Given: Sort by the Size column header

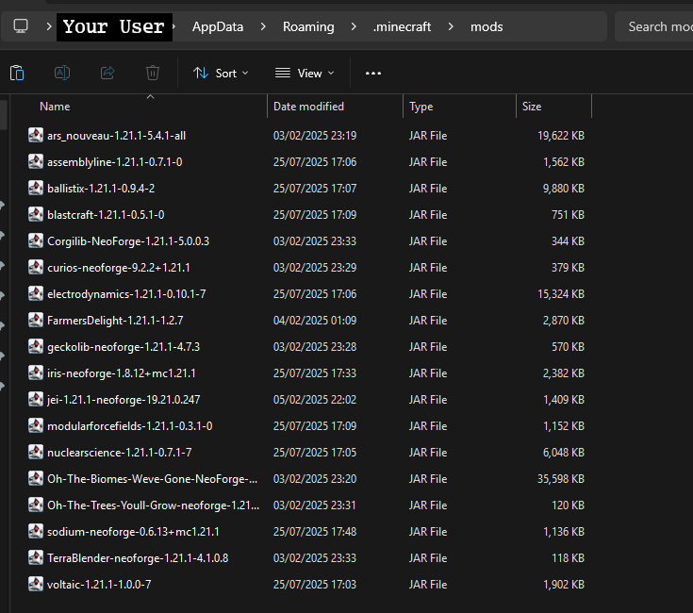Looking at the screenshot, I should (532, 107).
